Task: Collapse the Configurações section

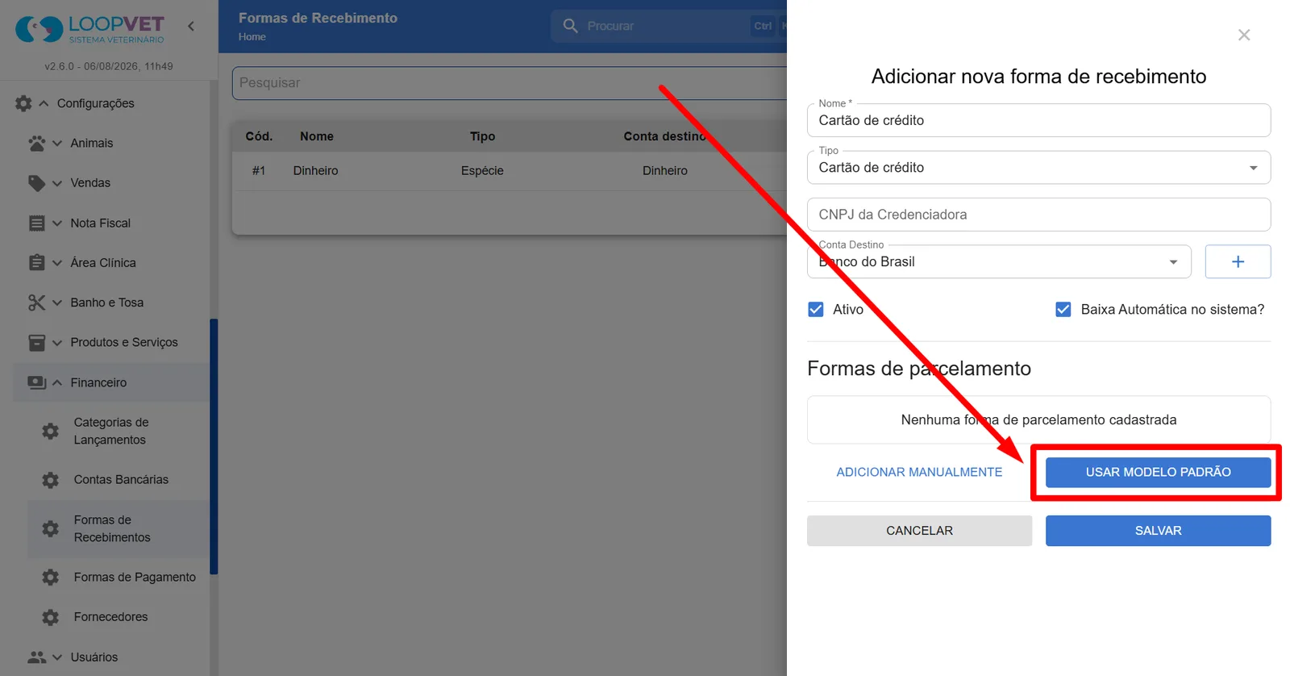Action: [x=44, y=103]
